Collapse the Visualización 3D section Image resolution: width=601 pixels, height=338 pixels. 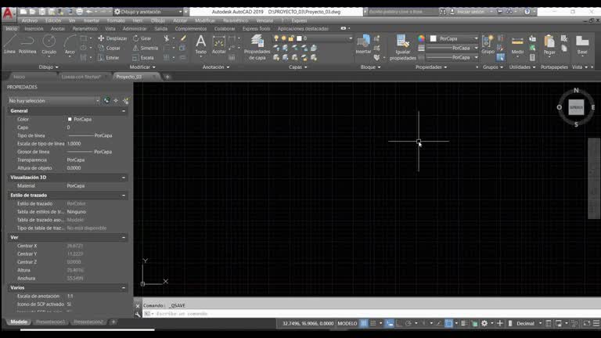[x=124, y=178]
